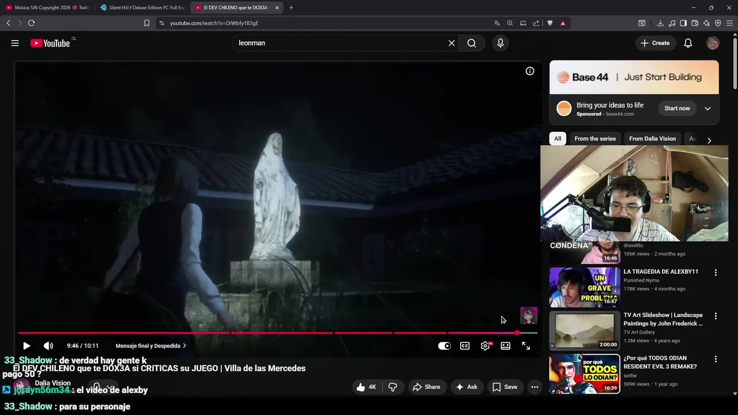Mute the video volume

tap(48, 346)
